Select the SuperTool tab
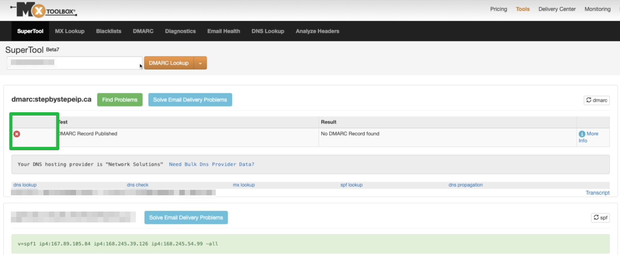Screen dimensions: 620x255 coord(30,31)
